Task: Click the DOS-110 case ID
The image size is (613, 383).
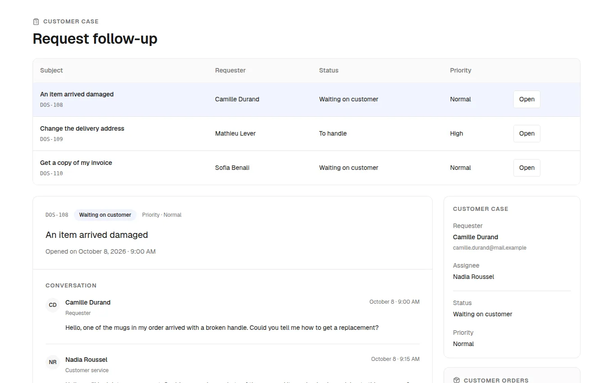Action: (x=51, y=173)
